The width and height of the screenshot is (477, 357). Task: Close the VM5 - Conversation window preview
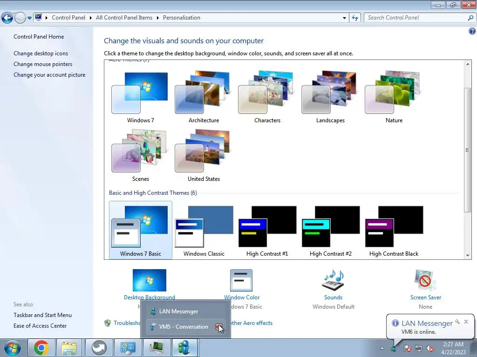coord(219,327)
